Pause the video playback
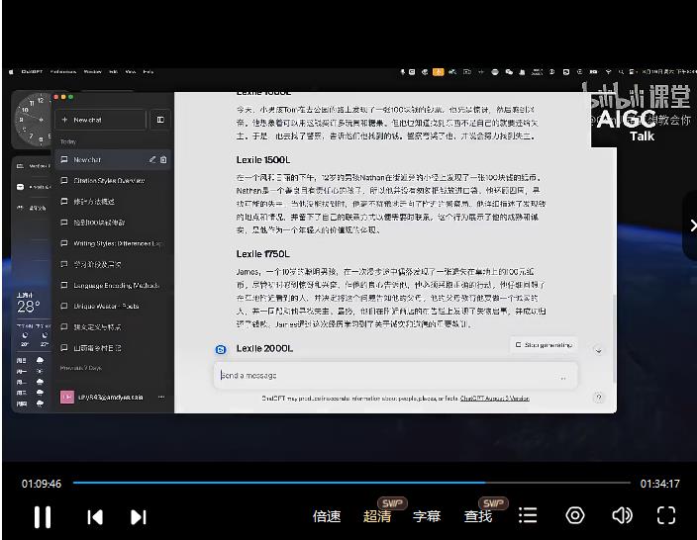Viewport: 697px width, 540px height. (43, 516)
